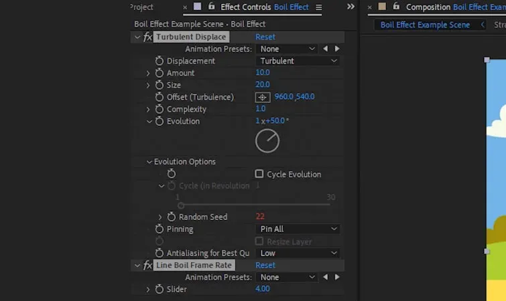
Task: Close the Effect Controls panel tab
Action: click(x=185, y=7)
